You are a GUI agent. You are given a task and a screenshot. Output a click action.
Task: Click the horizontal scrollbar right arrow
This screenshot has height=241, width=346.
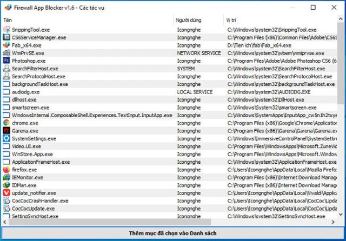click(333, 222)
